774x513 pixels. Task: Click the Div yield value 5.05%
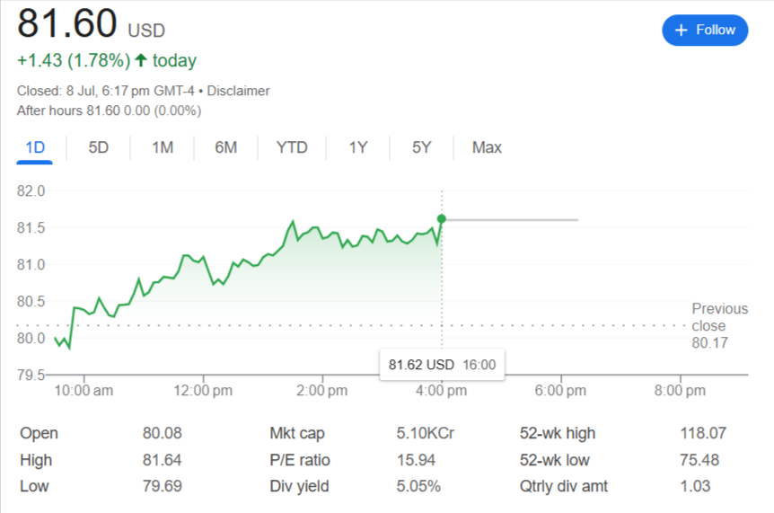[x=418, y=486]
